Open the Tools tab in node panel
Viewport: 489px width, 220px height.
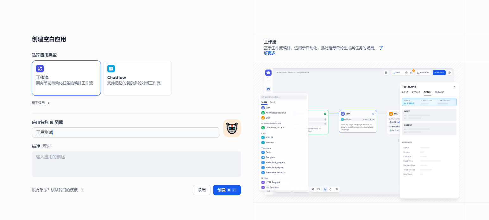click(x=273, y=102)
